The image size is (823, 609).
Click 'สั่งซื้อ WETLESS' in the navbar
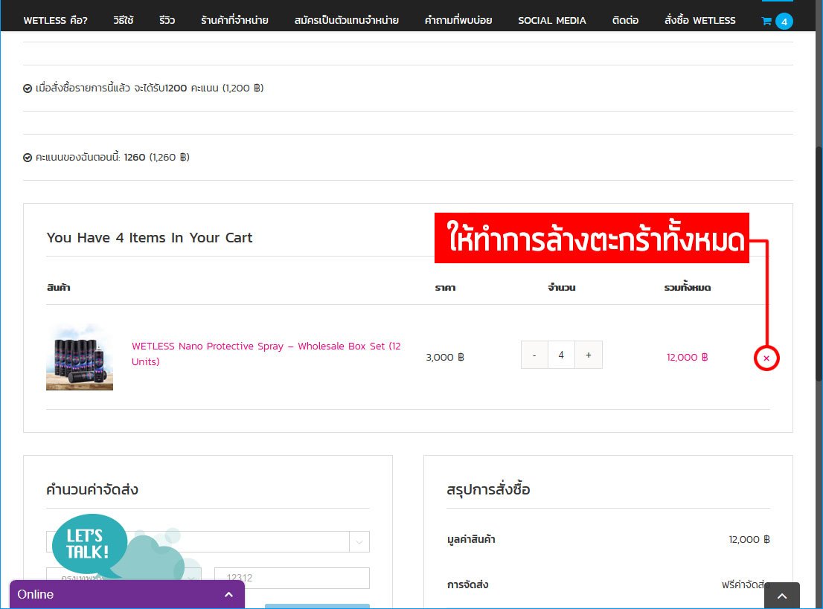tap(699, 20)
